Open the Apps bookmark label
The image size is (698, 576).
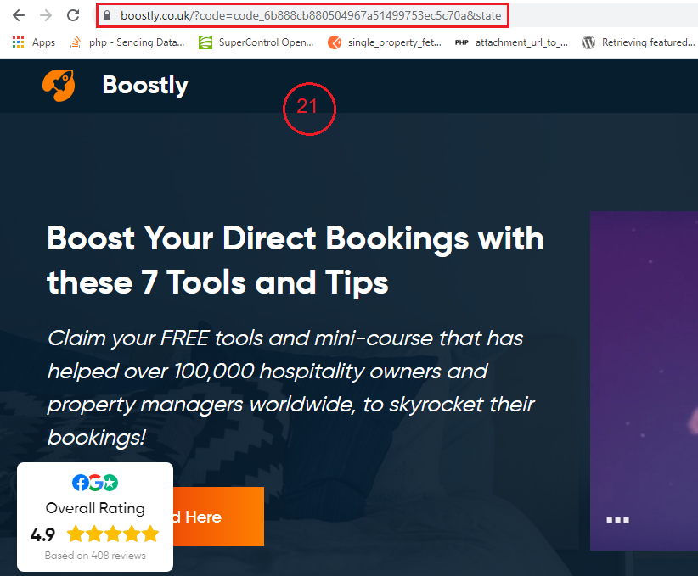click(x=43, y=42)
